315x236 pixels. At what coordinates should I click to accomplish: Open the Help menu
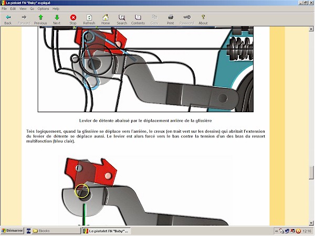coord(56,9)
